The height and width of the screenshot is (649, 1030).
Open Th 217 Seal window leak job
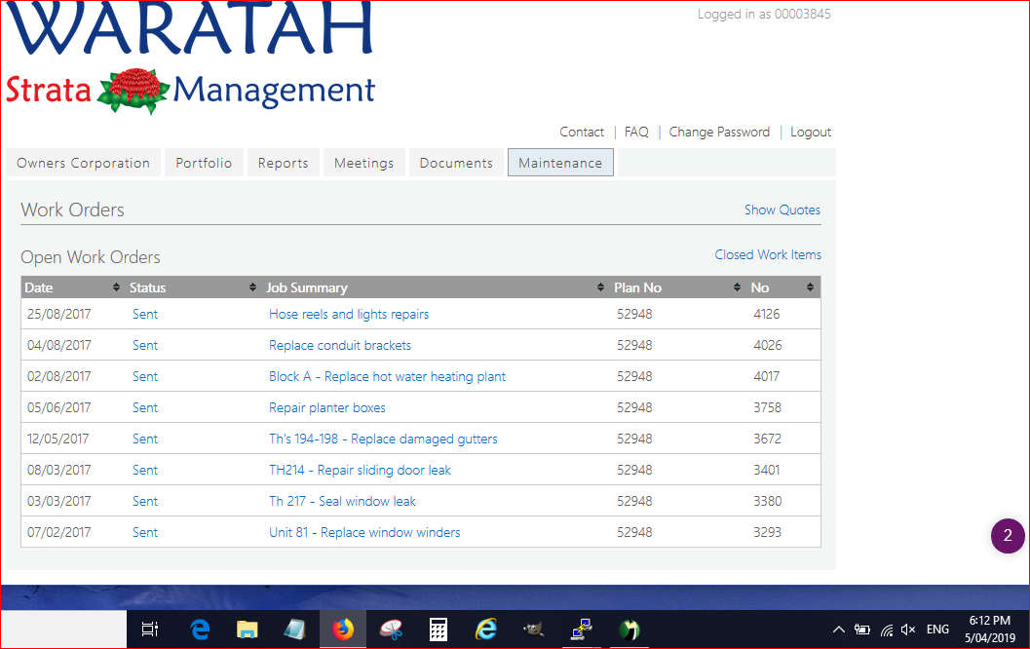(x=342, y=501)
